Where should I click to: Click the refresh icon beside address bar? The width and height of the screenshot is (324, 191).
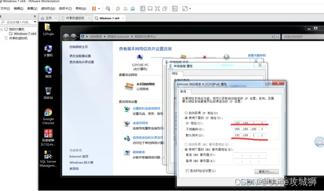(x=277, y=37)
